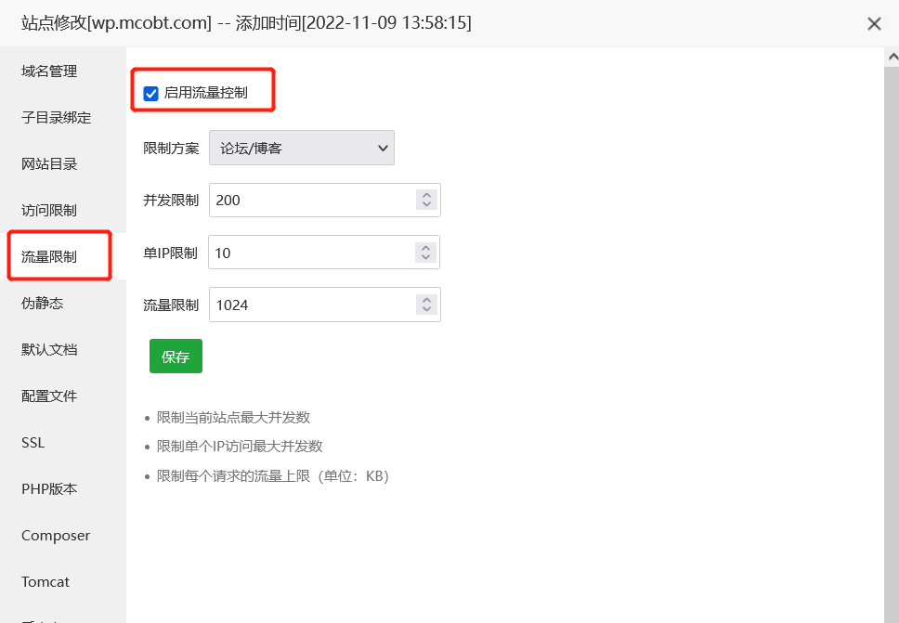Go to the 网站目录 tab
The image size is (899, 623).
[x=50, y=164]
